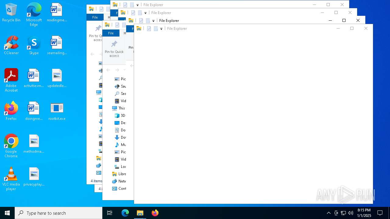Open File tab in window showing folder tree labels
This screenshot has width=390, height=219.
tap(111, 33)
